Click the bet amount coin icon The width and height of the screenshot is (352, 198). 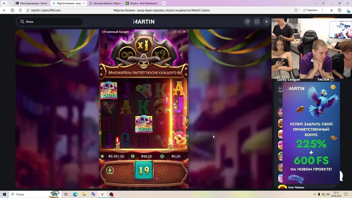[x=133, y=156]
